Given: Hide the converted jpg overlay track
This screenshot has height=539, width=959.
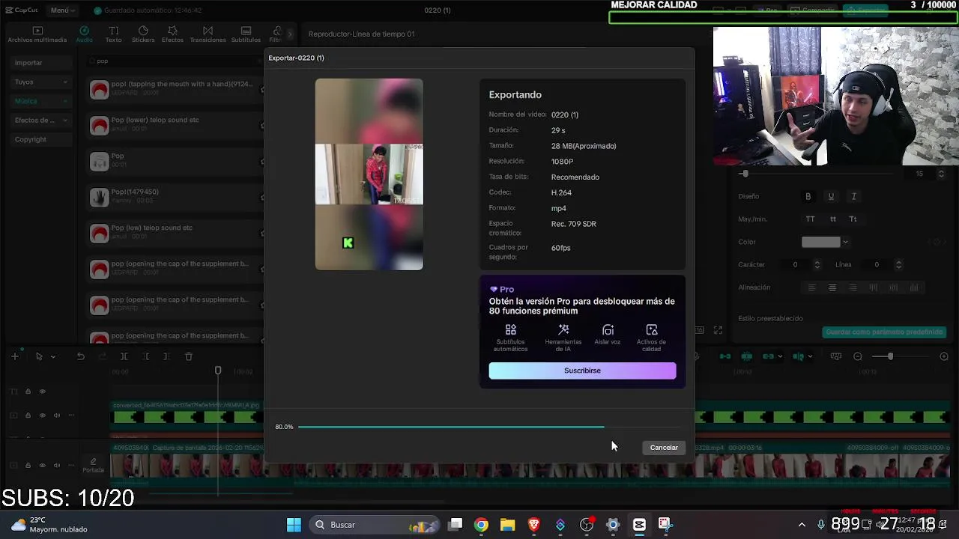Looking at the screenshot, I should (x=42, y=415).
